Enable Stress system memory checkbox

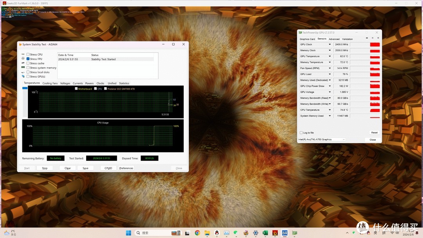(28, 68)
